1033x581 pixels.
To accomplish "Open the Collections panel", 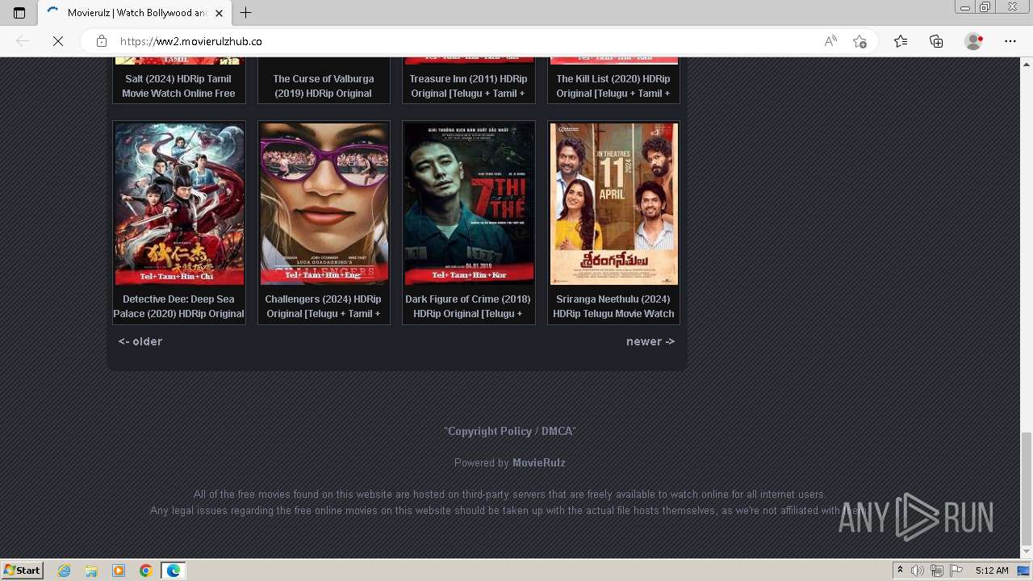I will point(936,41).
